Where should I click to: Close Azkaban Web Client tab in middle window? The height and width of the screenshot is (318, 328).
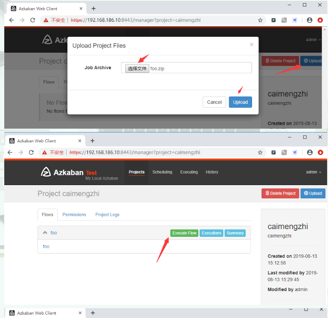pyautogui.click(x=80, y=141)
